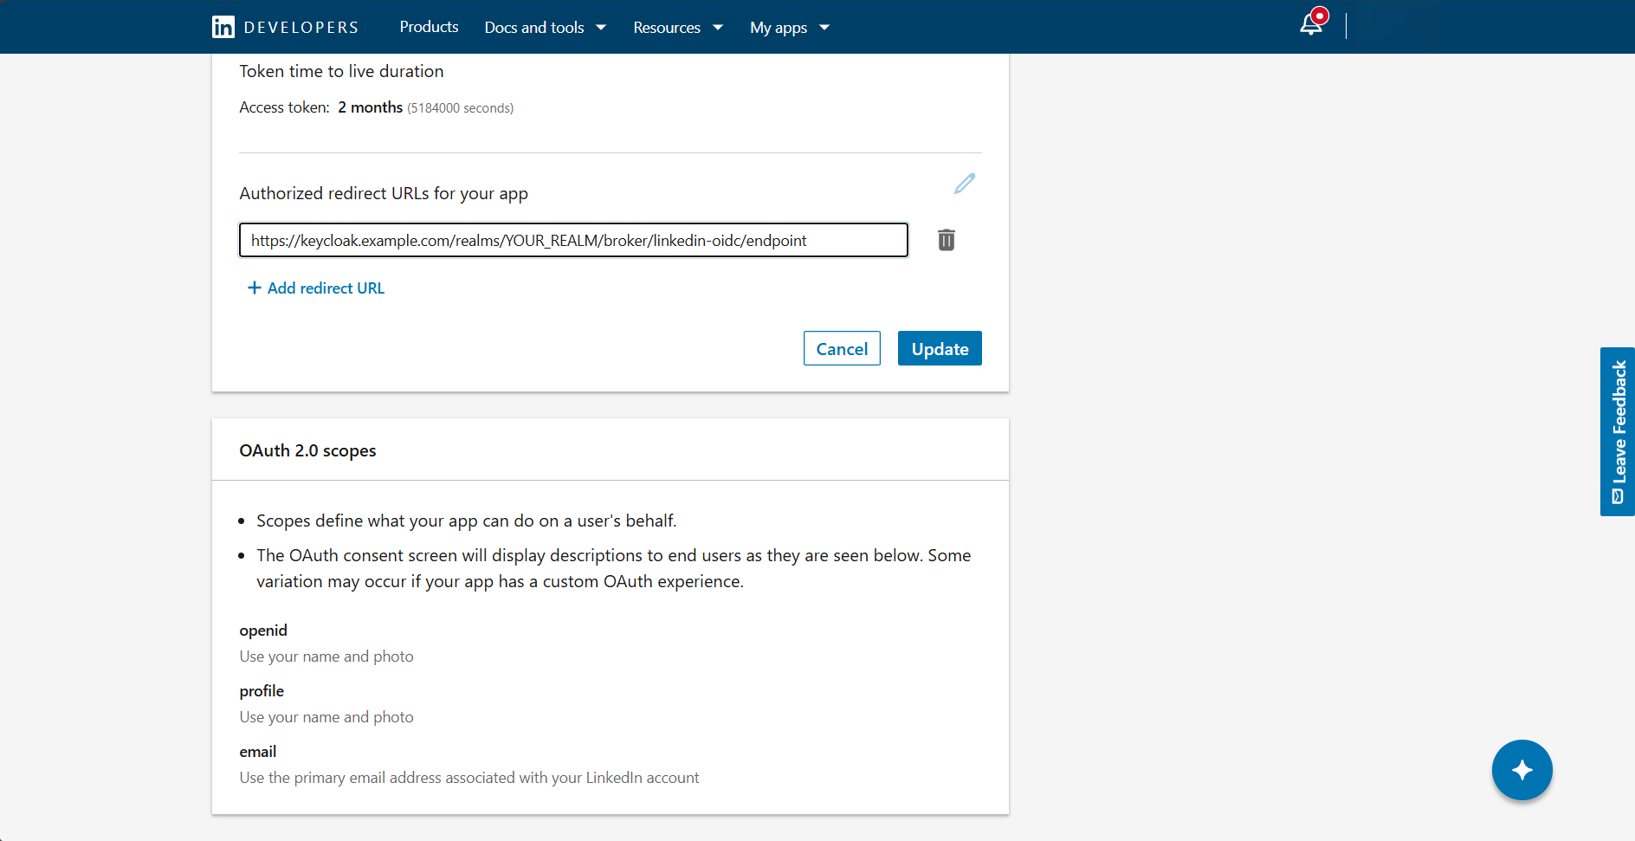This screenshot has width=1635, height=841.
Task: Cancel the redirect URL changes
Action: [842, 348]
